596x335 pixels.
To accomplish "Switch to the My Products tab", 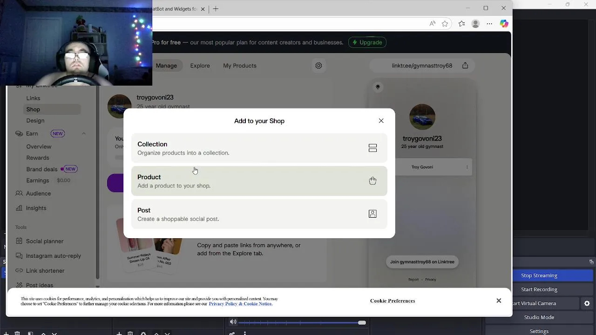I will click(239, 66).
